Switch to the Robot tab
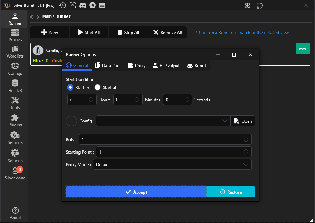 pyautogui.click(x=197, y=66)
